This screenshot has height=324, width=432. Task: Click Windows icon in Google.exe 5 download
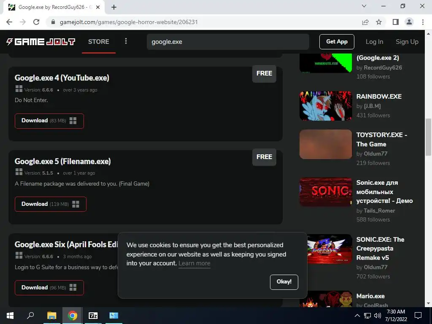(76, 204)
